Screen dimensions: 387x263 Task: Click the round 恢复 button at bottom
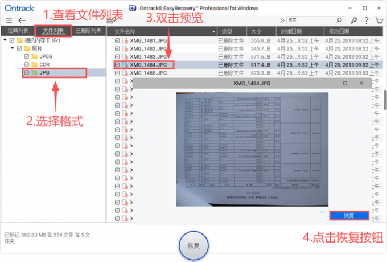pos(193,245)
